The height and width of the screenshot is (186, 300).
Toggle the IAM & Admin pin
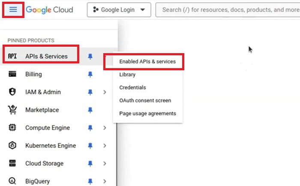[x=90, y=92]
